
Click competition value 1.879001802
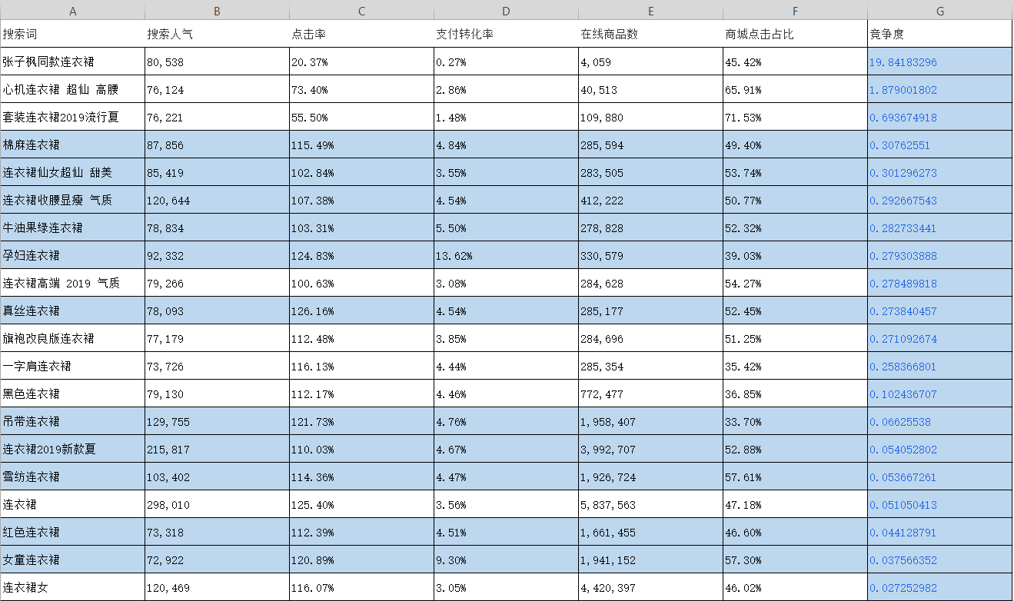coord(940,89)
